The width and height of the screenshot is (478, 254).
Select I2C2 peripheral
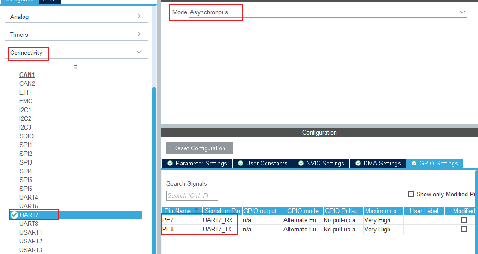click(25, 118)
